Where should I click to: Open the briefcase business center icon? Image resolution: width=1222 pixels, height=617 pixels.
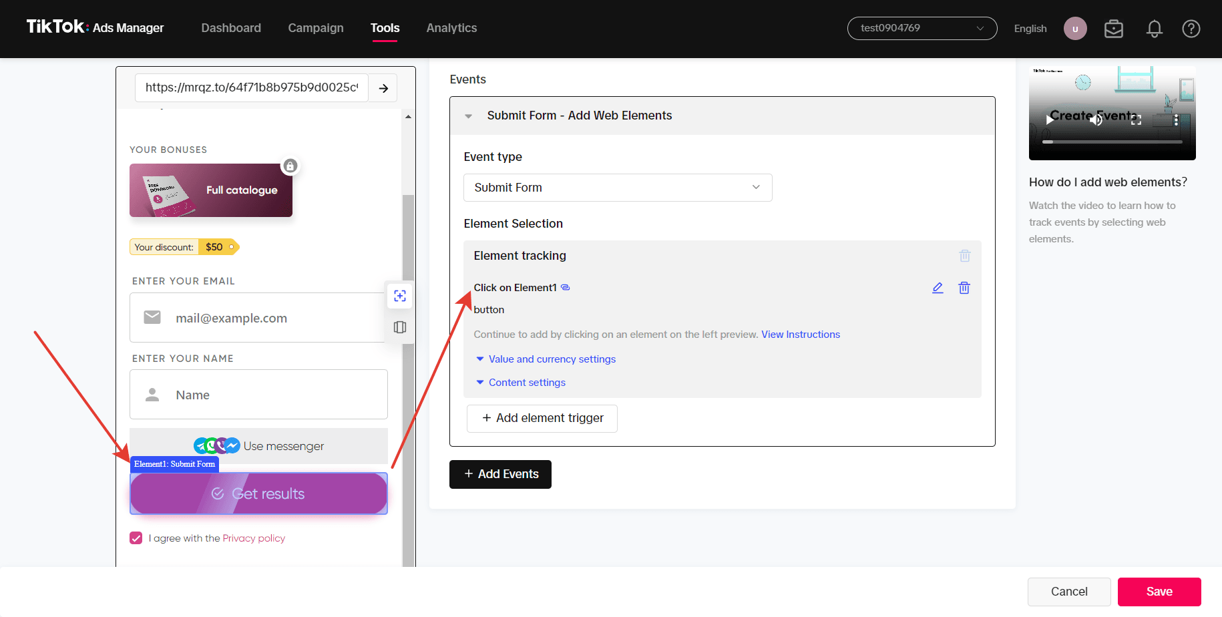1114,29
